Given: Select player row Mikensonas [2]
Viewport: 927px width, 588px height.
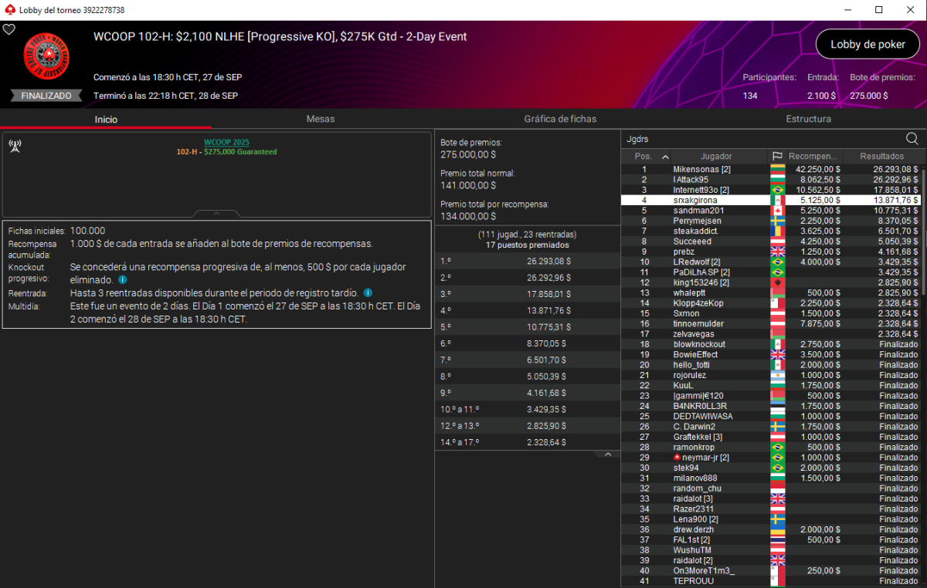Looking at the screenshot, I should [771, 169].
